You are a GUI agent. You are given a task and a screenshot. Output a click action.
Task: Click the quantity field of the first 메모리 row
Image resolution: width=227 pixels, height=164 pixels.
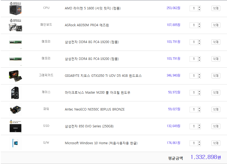pos(194,42)
